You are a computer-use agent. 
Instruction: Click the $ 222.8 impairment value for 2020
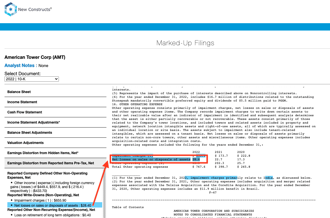coord(244,156)
